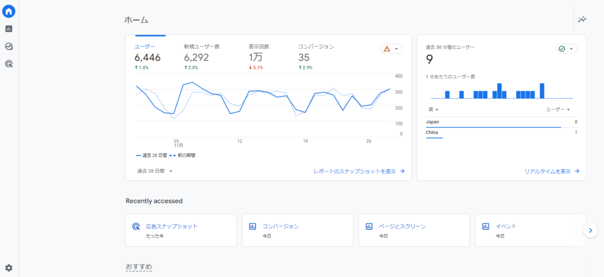Click the Insights sparkline icon top right
Image resolution: width=604 pixels, height=277 pixels.
click(582, 19)
